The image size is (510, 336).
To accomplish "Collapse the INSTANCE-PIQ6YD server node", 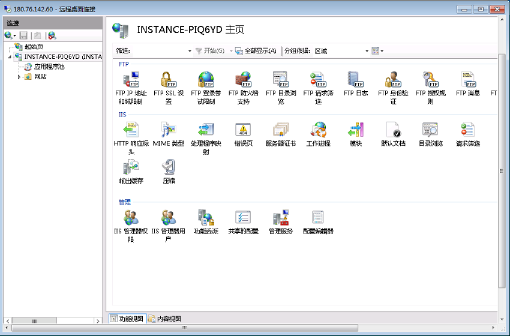I will coord(10,57).
